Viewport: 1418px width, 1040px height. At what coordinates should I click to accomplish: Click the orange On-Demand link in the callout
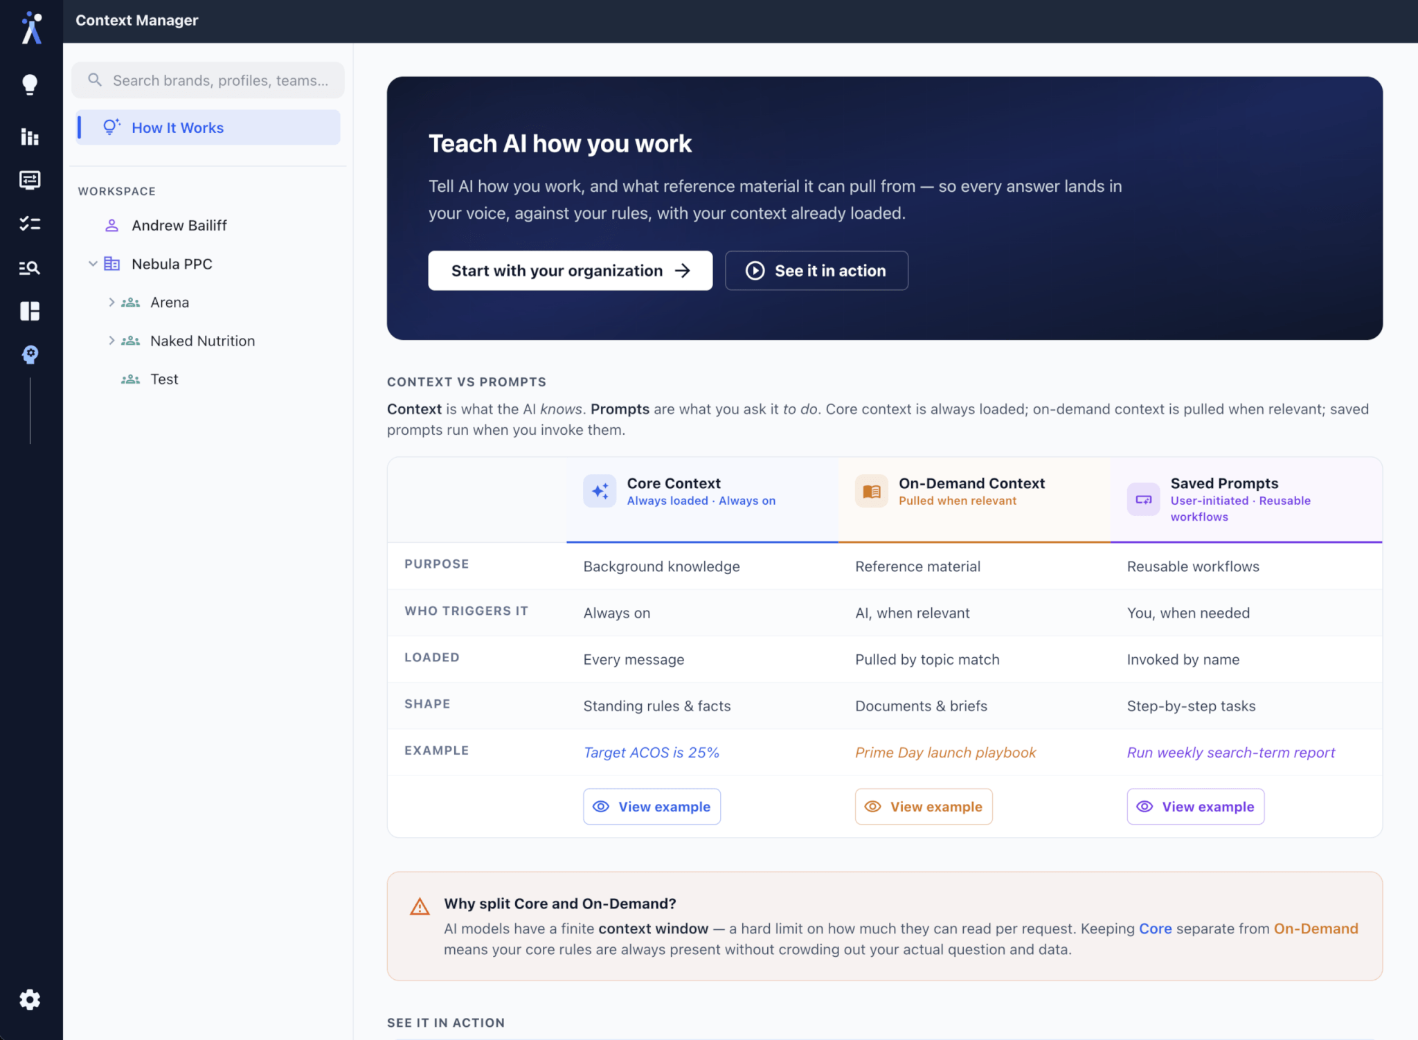pyautogui.click(x=1316, y=929)
